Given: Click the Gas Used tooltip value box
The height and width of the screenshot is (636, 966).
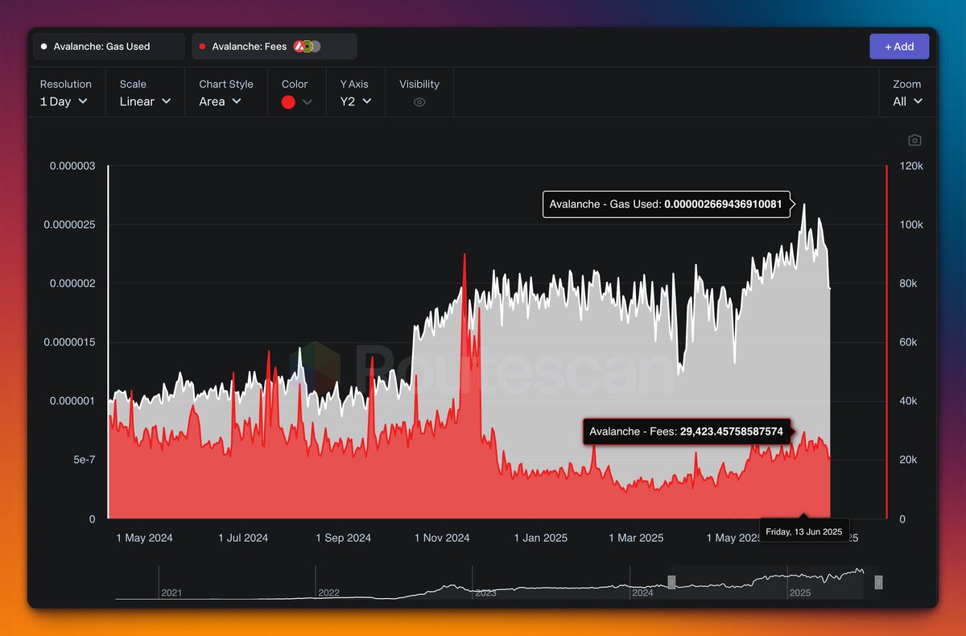Looking at the screenshot, I should (x=666, y=204).
